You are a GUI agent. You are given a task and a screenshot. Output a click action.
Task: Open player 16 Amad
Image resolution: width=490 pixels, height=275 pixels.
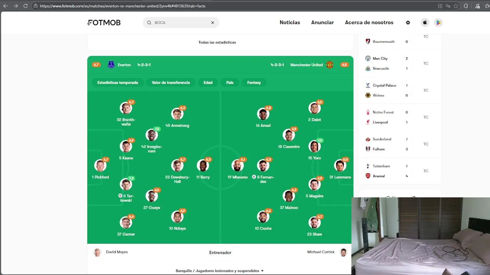263,117
